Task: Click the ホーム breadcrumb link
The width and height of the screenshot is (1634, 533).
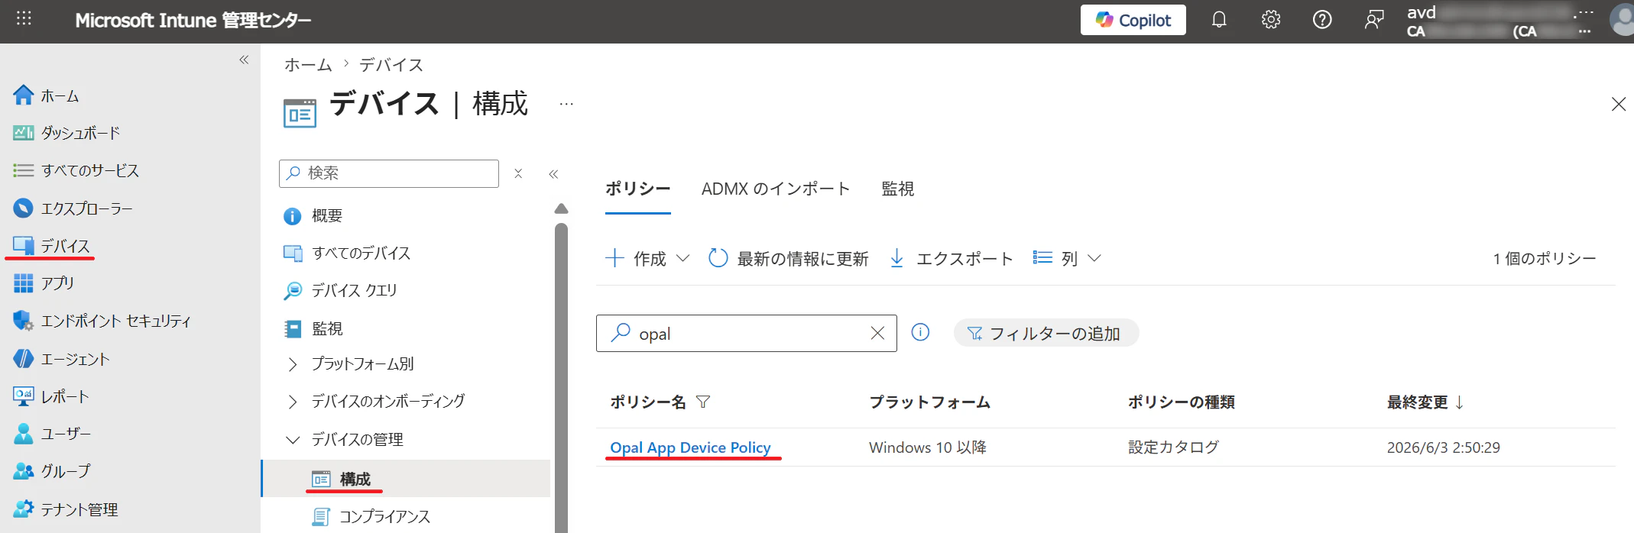Action: [308, 65]
